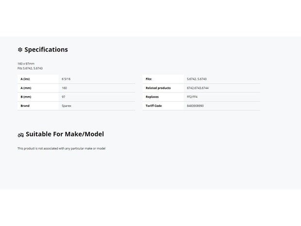Select the FF2/FF4 replaces value
This screenshot has width=301, height=226.
point(192,97)
